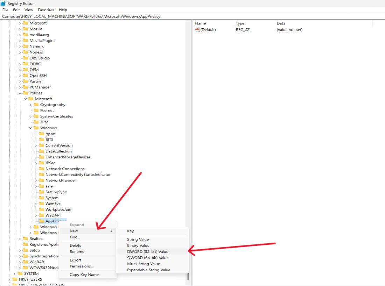Select the MozillaPlugins key

42,41
